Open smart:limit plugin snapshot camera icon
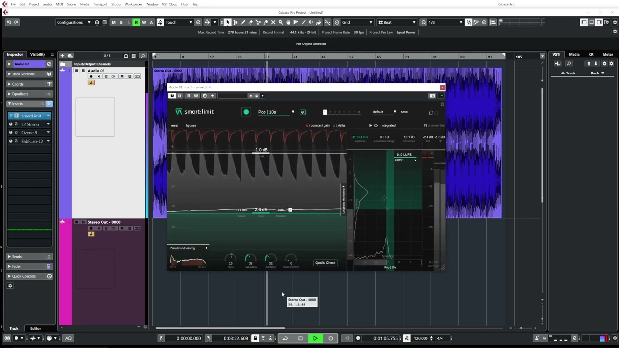Screen dimensions: 619x348 [432, 96]
